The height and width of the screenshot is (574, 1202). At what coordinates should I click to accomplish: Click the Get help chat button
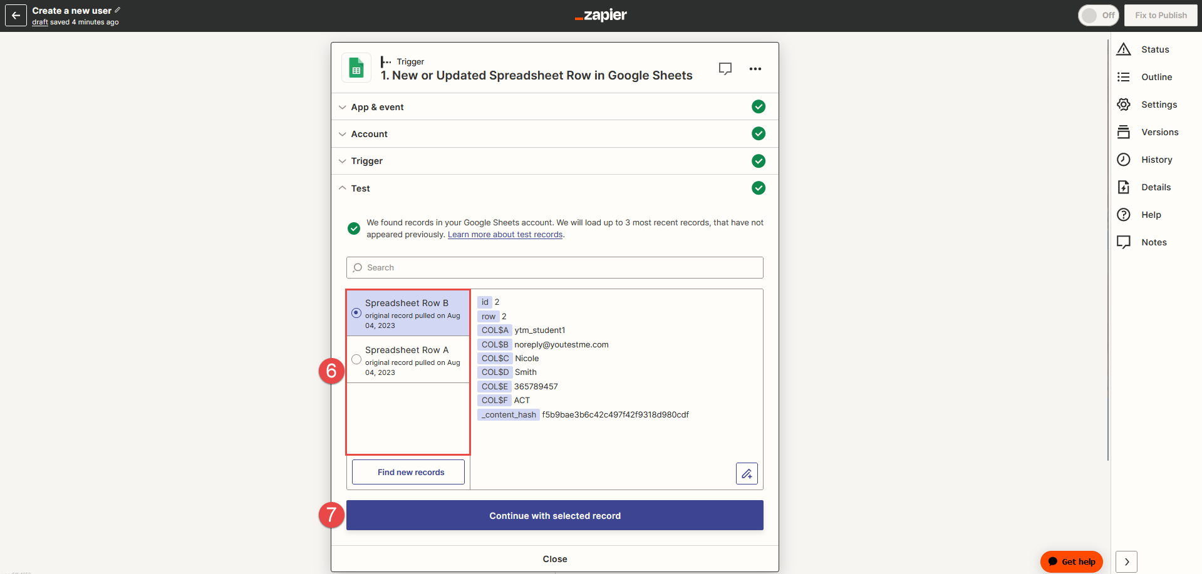[x=1072, y=561]
